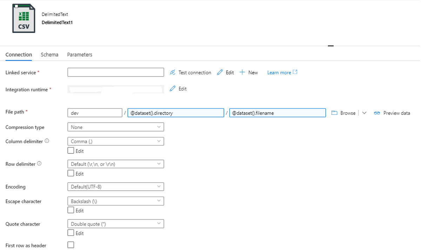Check Edit under Column delimiter
Viewport: 421px width, 252px height.
(x=71, y=150)
